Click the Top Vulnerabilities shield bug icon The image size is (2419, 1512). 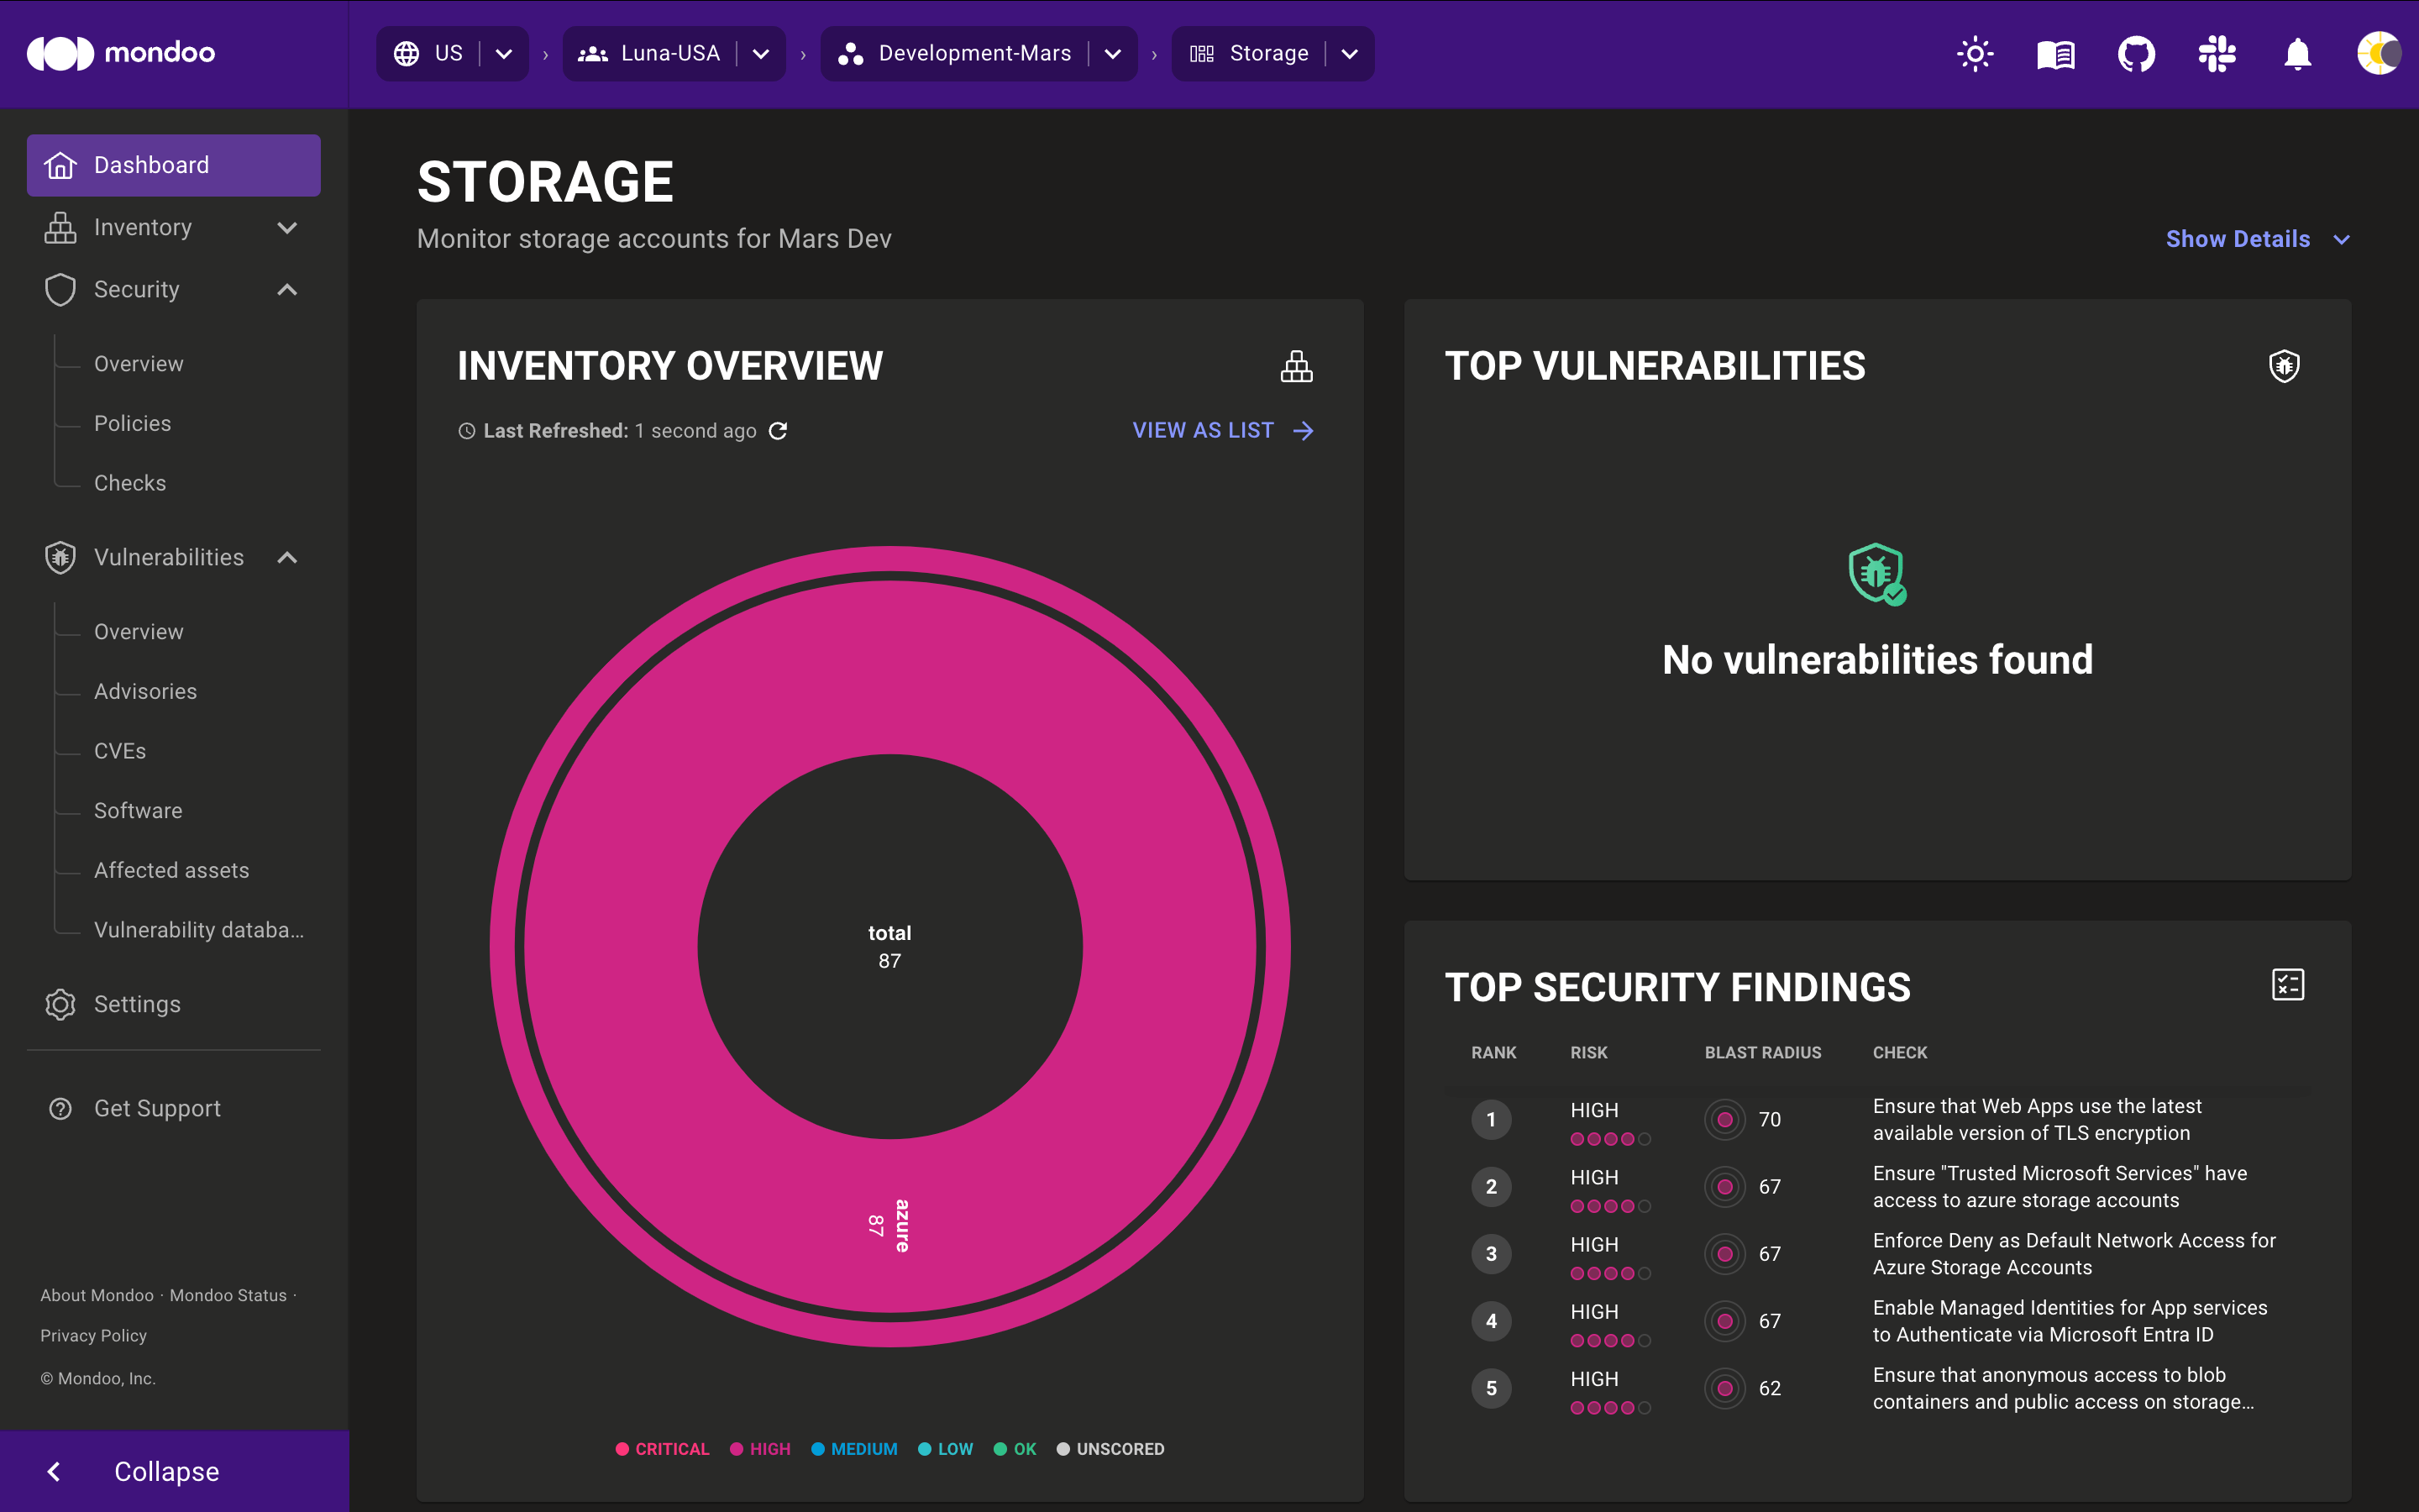coord(2284,366)
